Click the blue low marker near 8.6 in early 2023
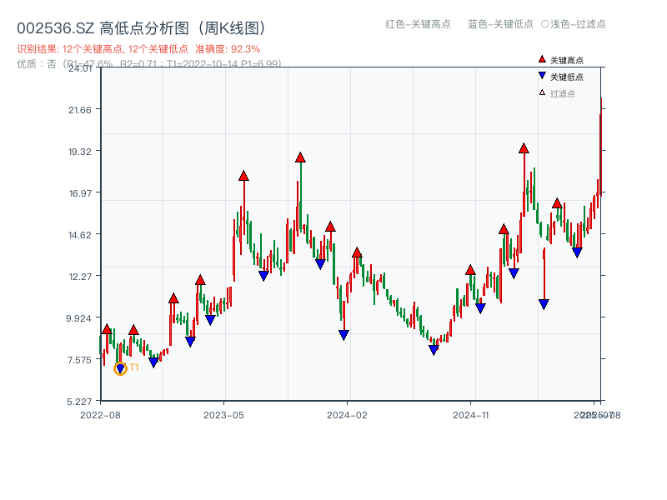Viewport: 667px width, 500px height. coord(190,342)
